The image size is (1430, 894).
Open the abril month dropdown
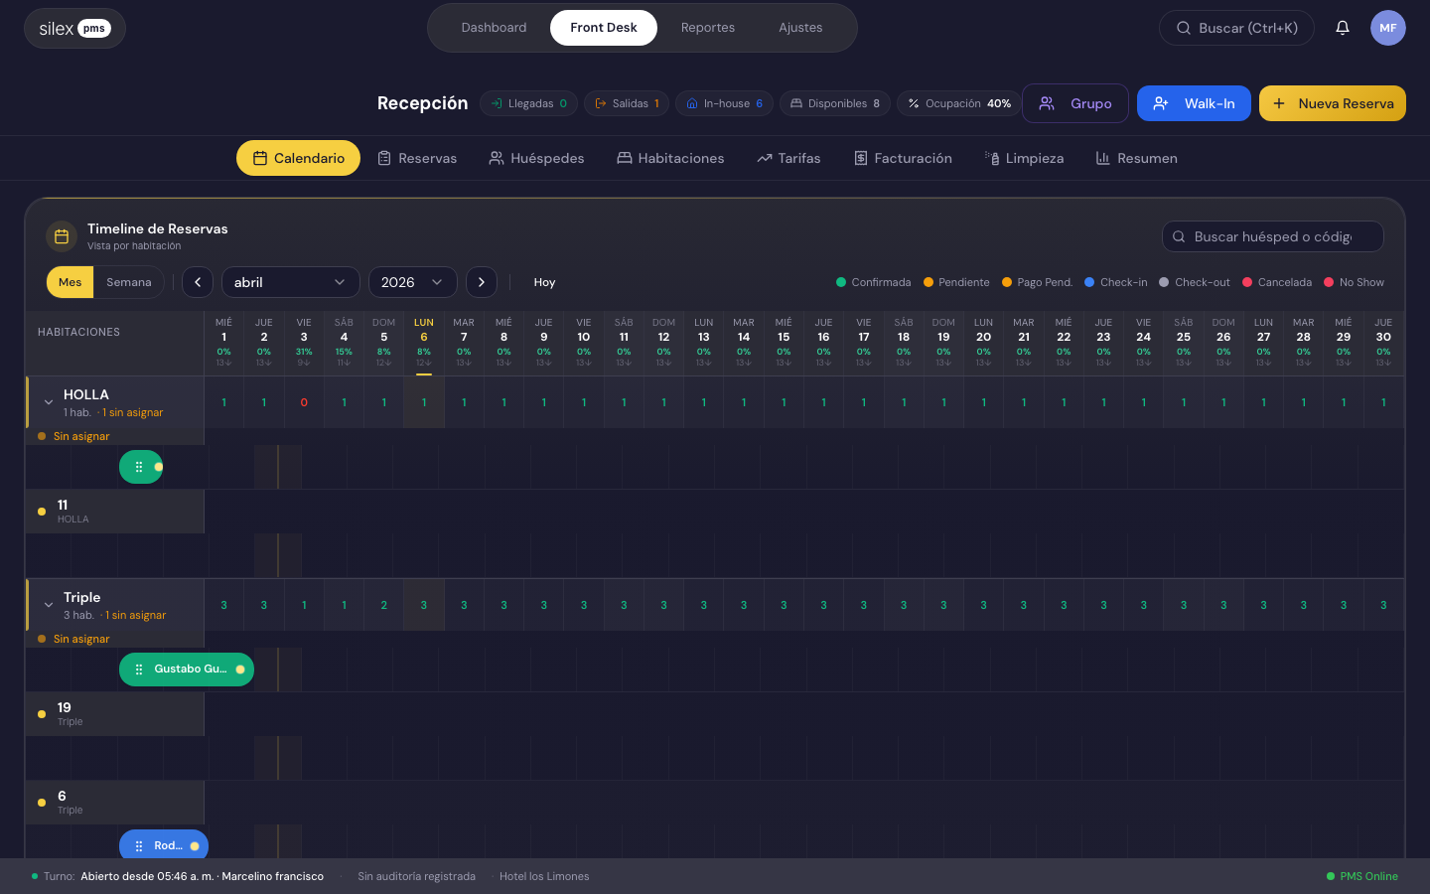click(290, 282)
